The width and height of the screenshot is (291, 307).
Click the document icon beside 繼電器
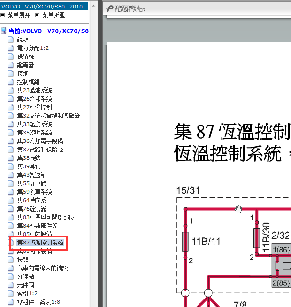click(x=11, y=65)
